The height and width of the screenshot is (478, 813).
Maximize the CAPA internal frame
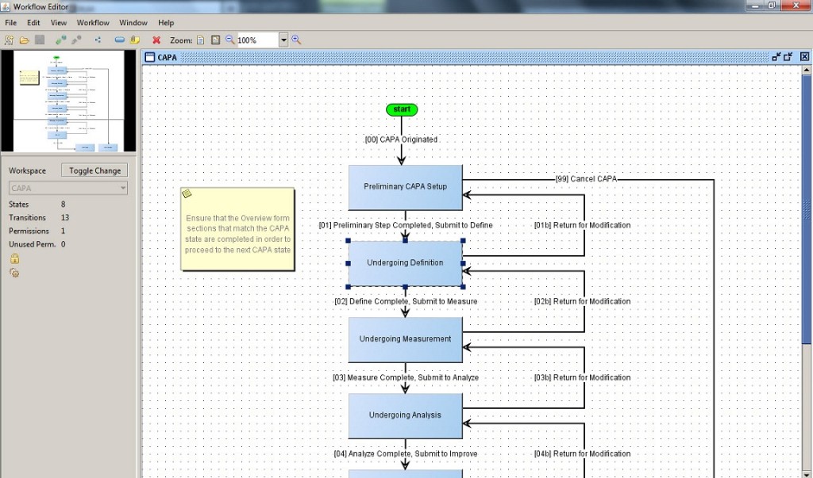pyautogui.click(x=788, y=57)
